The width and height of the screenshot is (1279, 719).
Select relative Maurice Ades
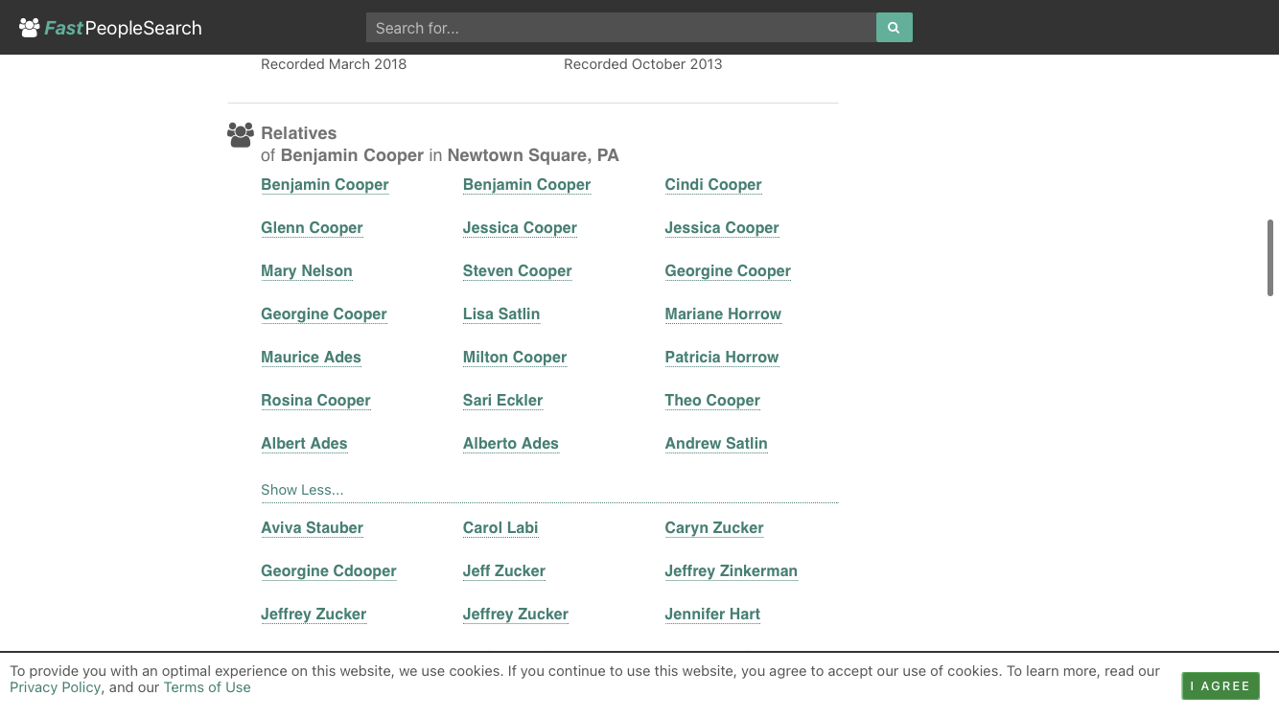click(x=311, y=358)
